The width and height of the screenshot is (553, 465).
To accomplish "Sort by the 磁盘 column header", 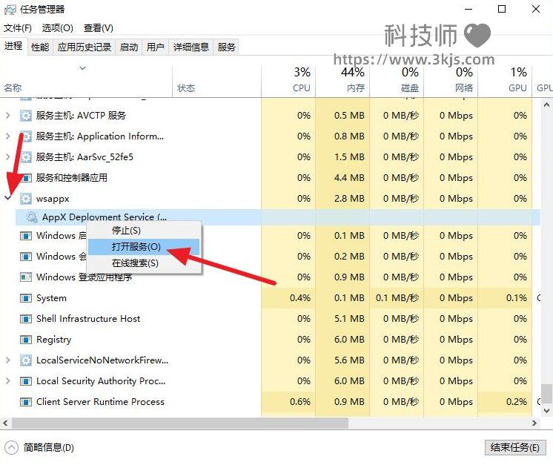I will (397, 82).
